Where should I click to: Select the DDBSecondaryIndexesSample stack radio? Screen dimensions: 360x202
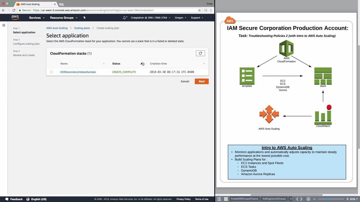pyautogui.click(x=51, y=72)
